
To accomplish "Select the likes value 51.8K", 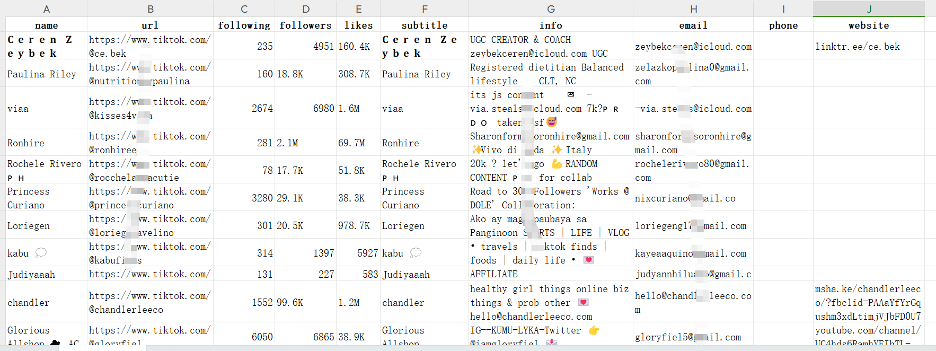I will click(x=359, y=170).
